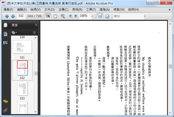Close the document with the menu bar X
The height and width of the screenshot is (117, 174).
pyautogui.click(x=170, y=10)
